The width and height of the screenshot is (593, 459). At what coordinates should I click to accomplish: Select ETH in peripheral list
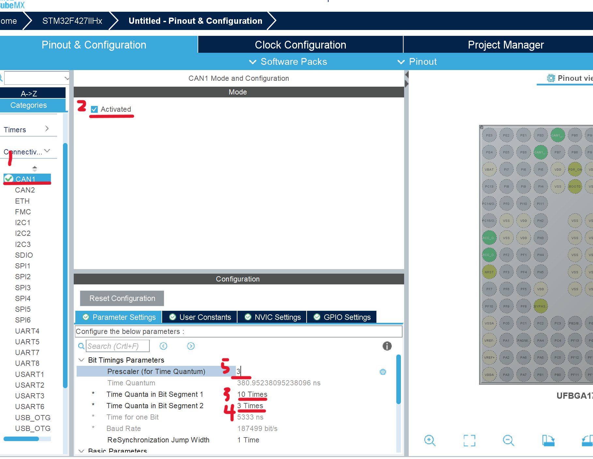point(22,201)
